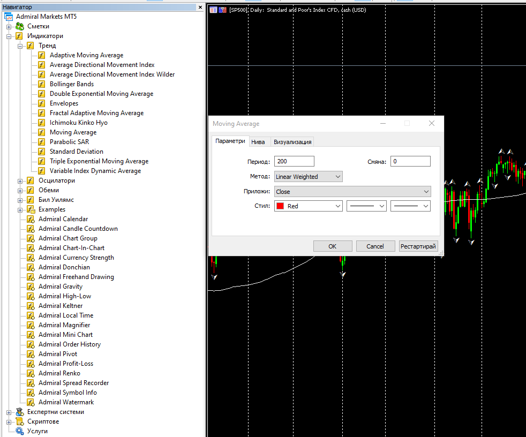Click the Услуги gear icon
526x437 pixels.
pyautogui.click(x=20, y=431)
